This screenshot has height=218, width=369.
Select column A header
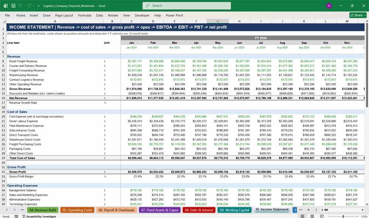click(x=55, y=21)
